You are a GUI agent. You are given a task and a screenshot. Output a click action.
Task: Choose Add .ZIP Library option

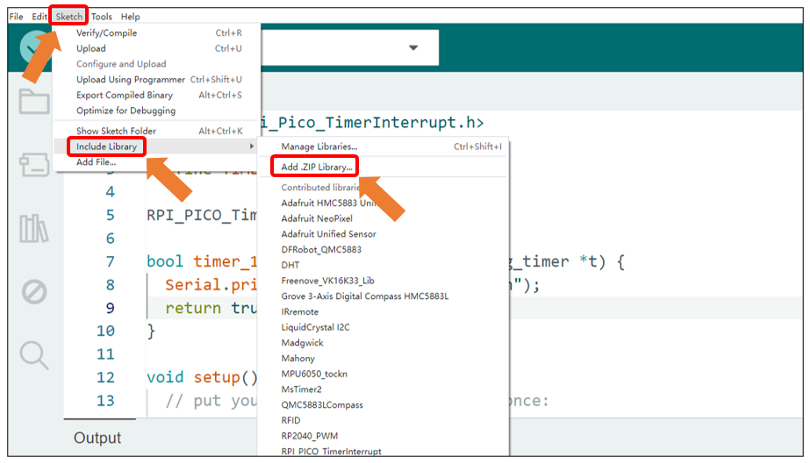[x=317, y=167]
